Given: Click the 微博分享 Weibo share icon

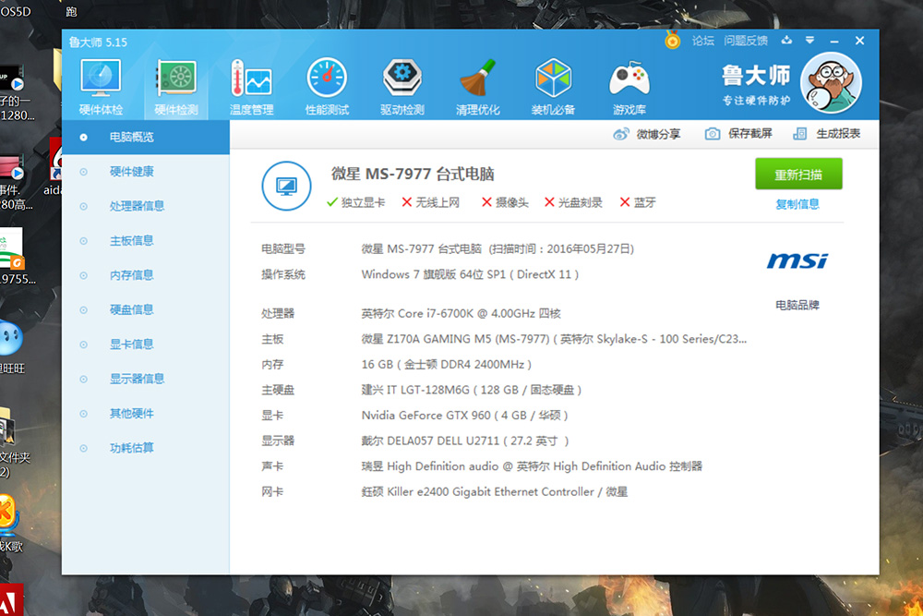Looking at the screenshot, I should coord(621,134).
